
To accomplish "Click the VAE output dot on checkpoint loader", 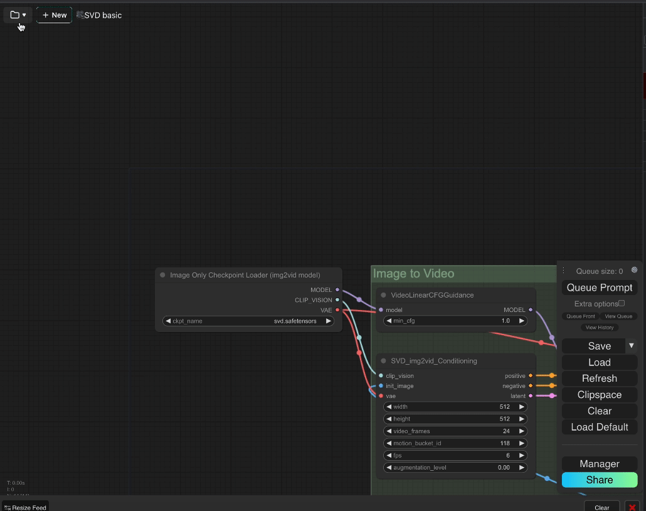I will tap(337, 310).
